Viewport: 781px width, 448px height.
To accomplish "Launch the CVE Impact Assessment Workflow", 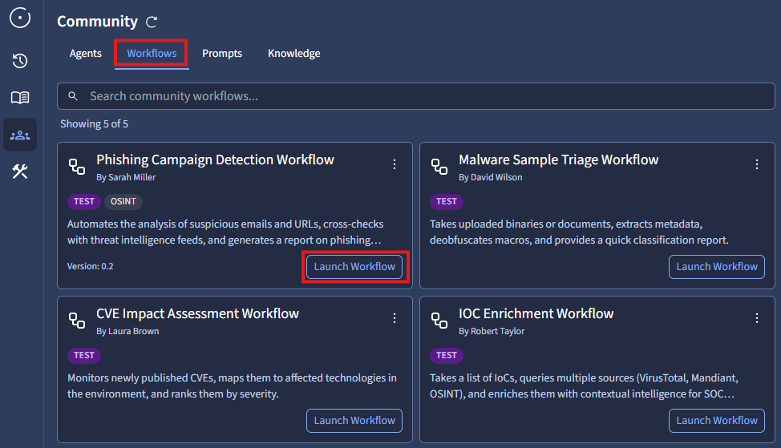I will pyautogui.click(x=354, y=421).
